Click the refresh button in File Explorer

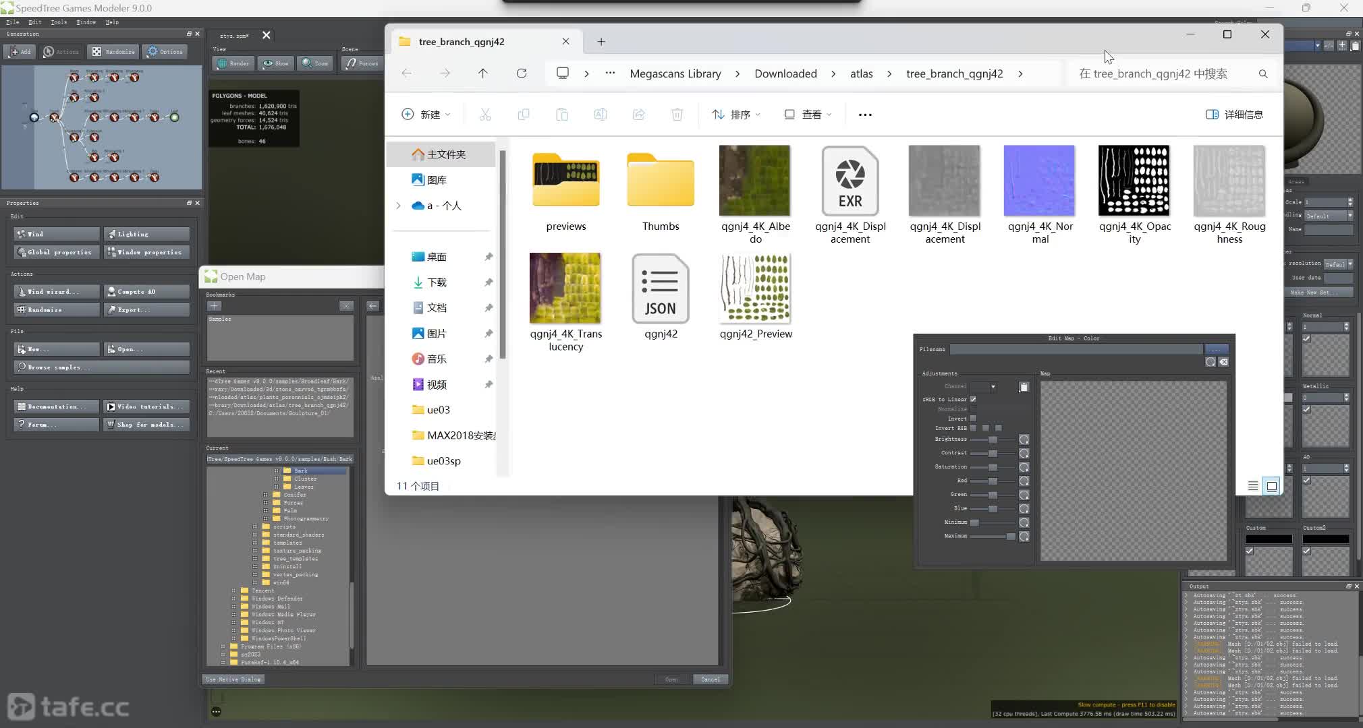pyautogui.click(x=522, y=73)
